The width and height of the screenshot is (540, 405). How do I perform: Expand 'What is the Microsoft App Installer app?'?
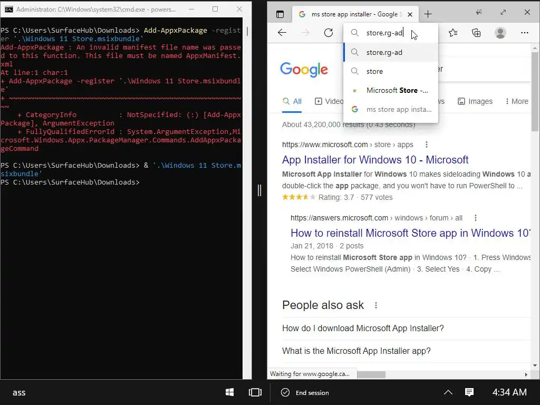click(407, 351)
